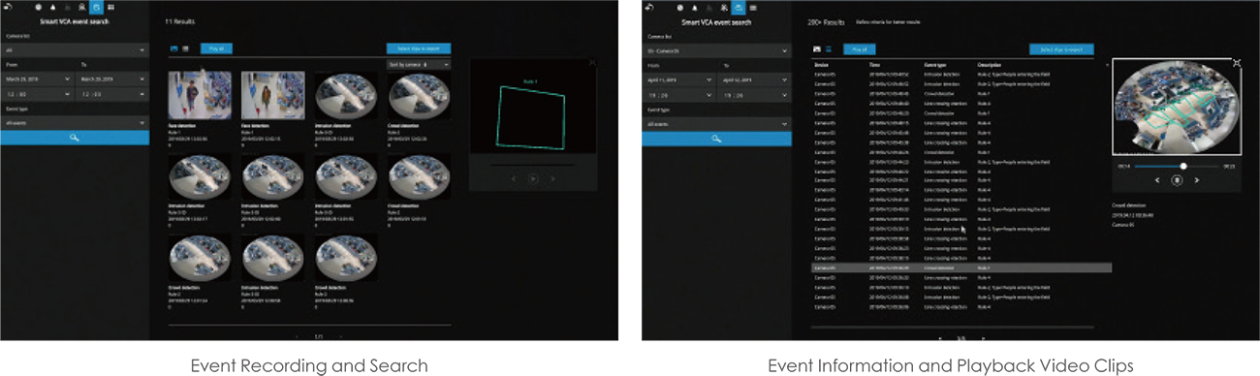The width and height of the screenshot is (1260, 376).
Task: Switch to thumbnail view in 200+ Results window
Action: (x=816, y=47)
